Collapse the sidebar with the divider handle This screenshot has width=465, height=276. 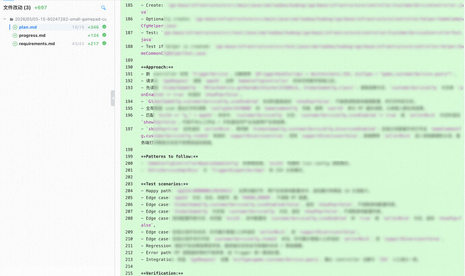[x=113, y=98]
